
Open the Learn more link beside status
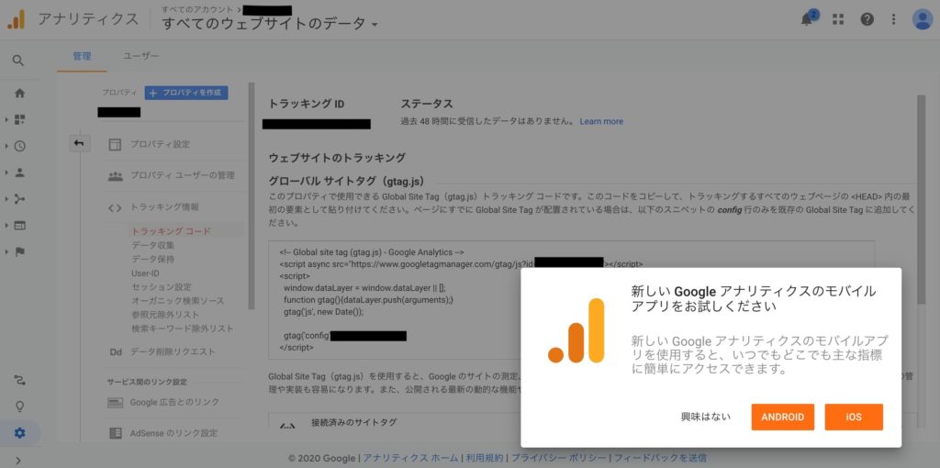coord(601,121)
